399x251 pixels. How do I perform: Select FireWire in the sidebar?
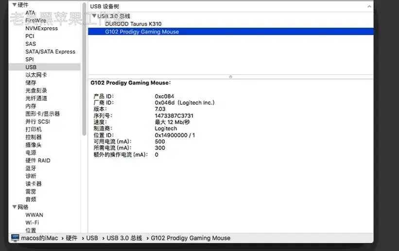click(x=35, y=20)
